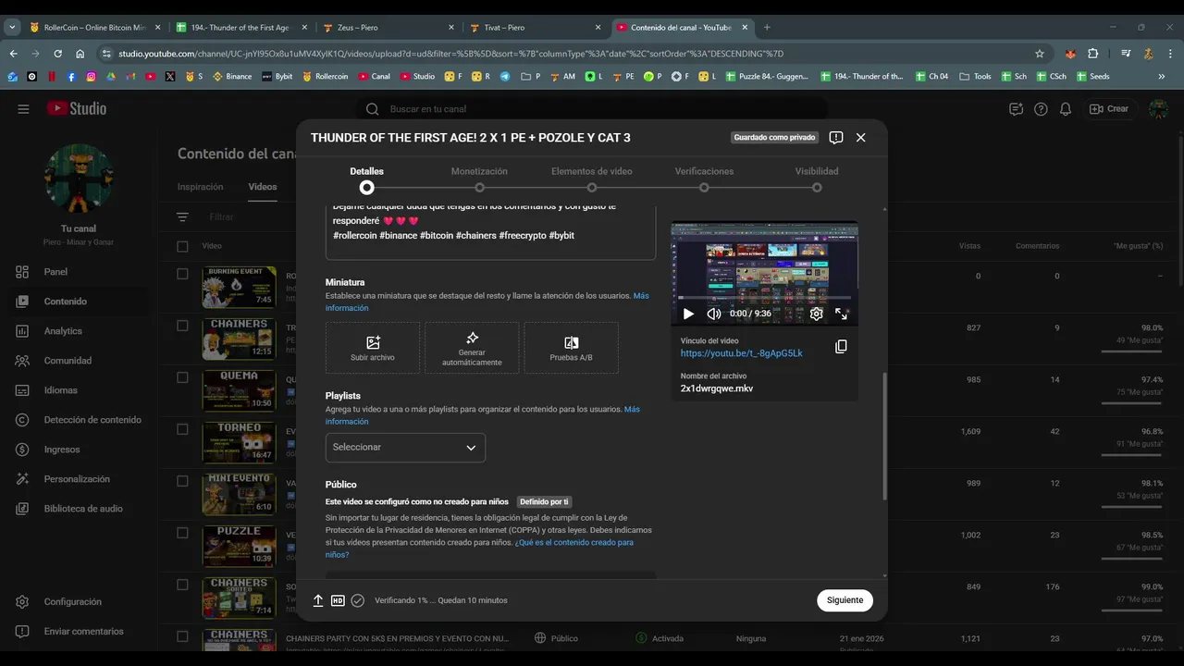Click the filter icon in video list
Screen dimensions: 1184x666
coord(183,217)
